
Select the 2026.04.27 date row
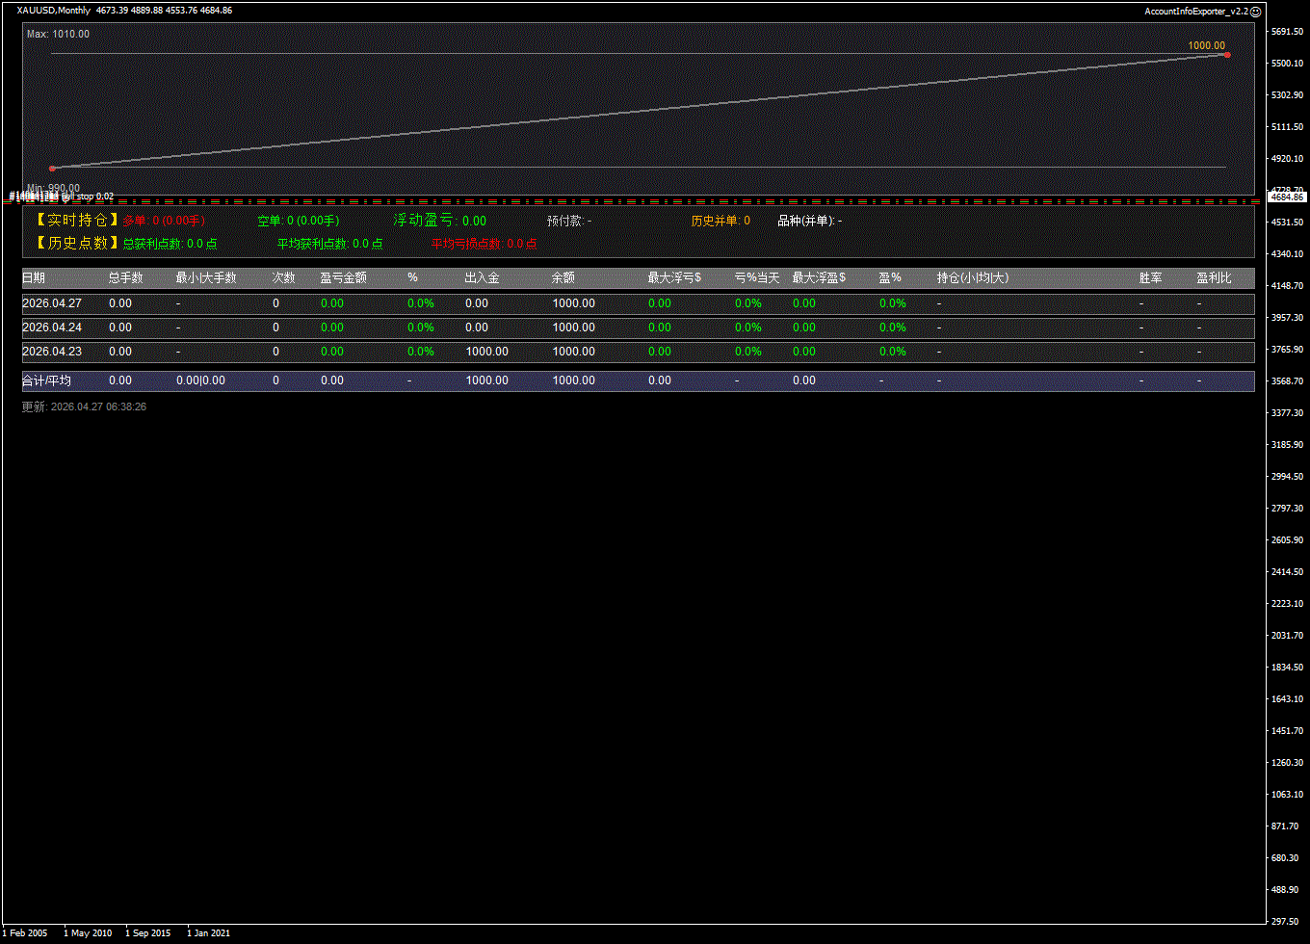coord(52,303)
